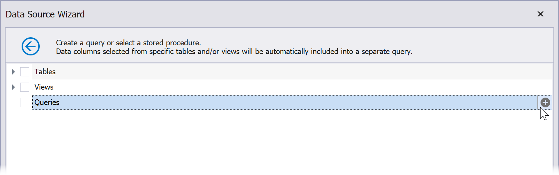Click the plus icon to add a query
The height and width of the screenshot is (175, 559).
click(x=545, y=102)
